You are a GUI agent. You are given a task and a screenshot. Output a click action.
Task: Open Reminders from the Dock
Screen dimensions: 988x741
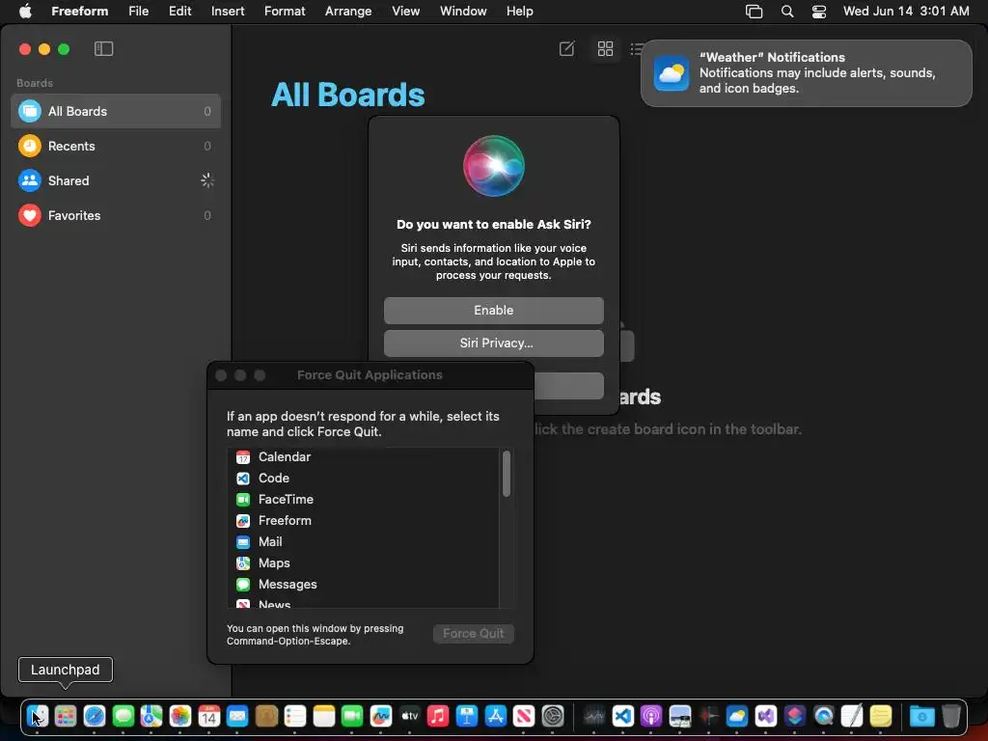tap(295, 716)
